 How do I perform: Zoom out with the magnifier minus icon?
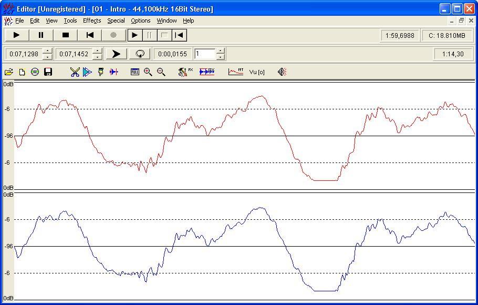coord(161,72)
